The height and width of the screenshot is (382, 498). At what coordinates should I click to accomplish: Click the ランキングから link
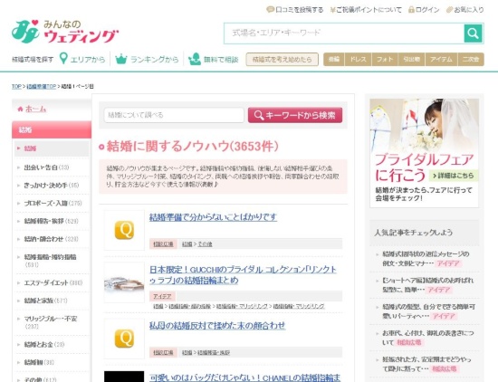click(x=154, y=60)
